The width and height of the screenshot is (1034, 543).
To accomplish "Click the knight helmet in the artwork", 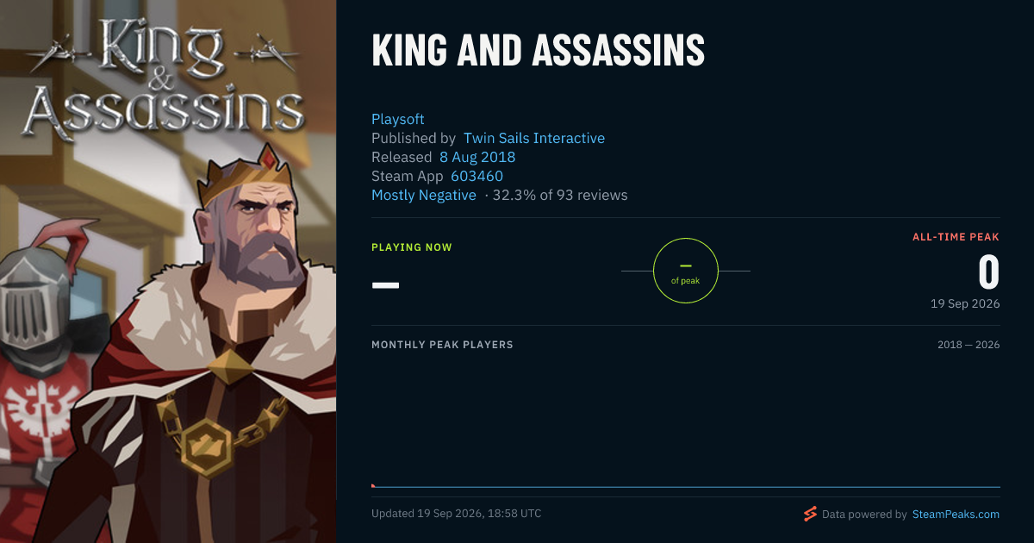I will pyautogui.click(x=34, y=306).
